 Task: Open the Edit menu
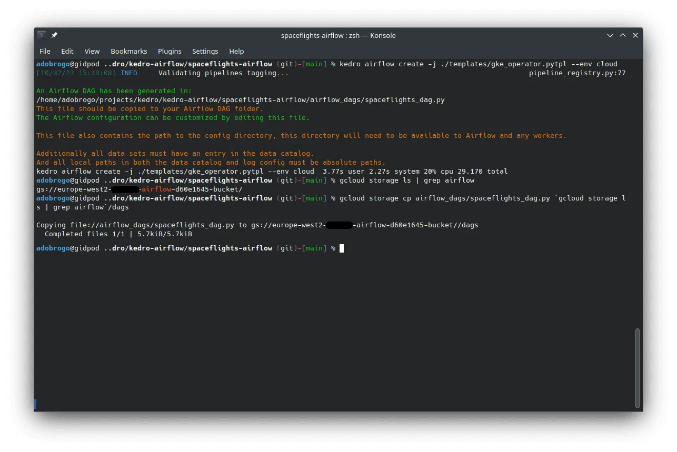tap(67, 51)
